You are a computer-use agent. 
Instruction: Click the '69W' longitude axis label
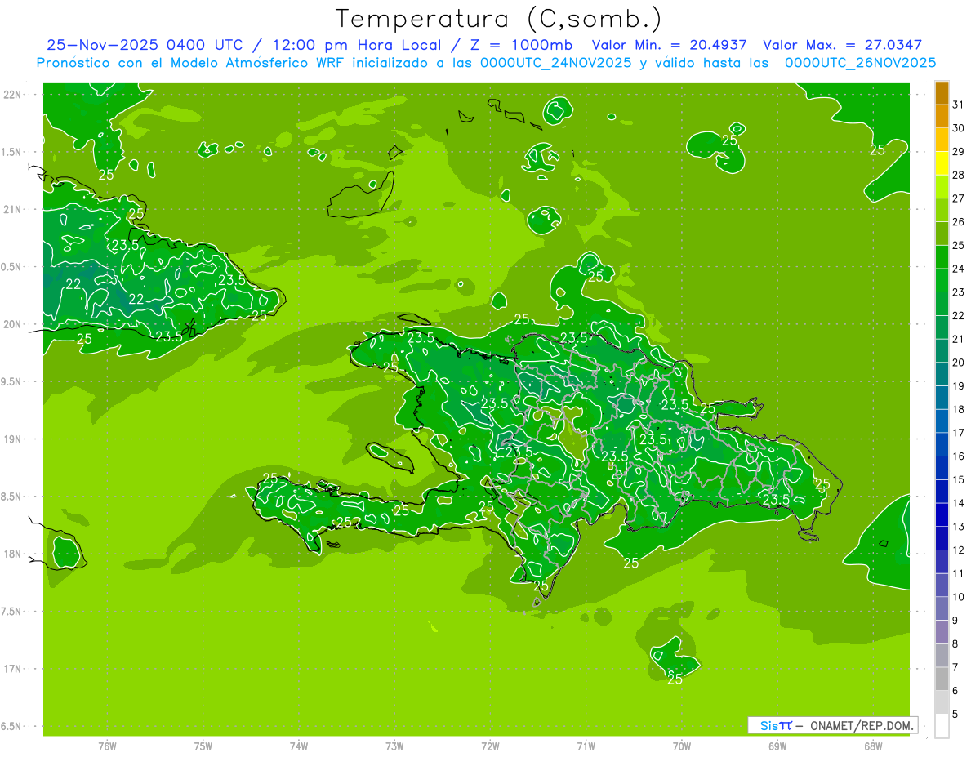tap(777, 746)
